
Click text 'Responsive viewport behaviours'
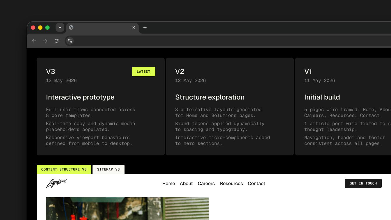[x=88, y=138]
